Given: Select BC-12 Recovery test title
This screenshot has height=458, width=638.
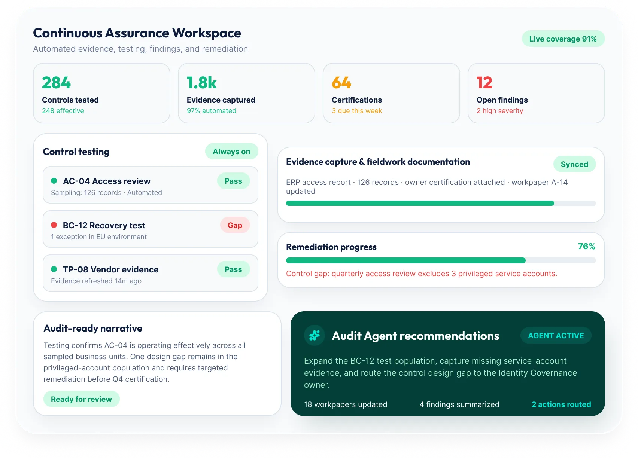Looking at the screenshot, I should click(x=104, y=225).
